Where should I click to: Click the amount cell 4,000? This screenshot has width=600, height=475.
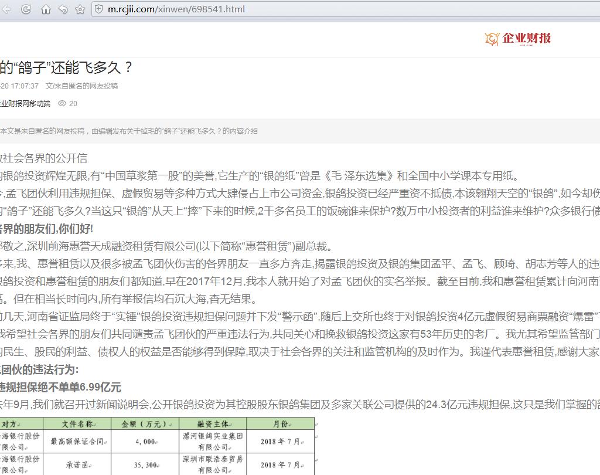coord(145,442)
